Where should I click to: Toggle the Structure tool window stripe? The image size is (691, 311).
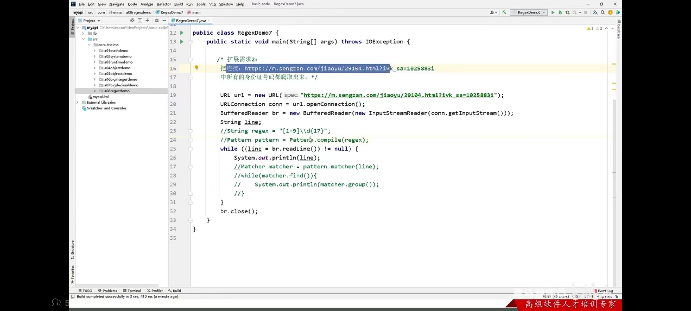point(72,249)
